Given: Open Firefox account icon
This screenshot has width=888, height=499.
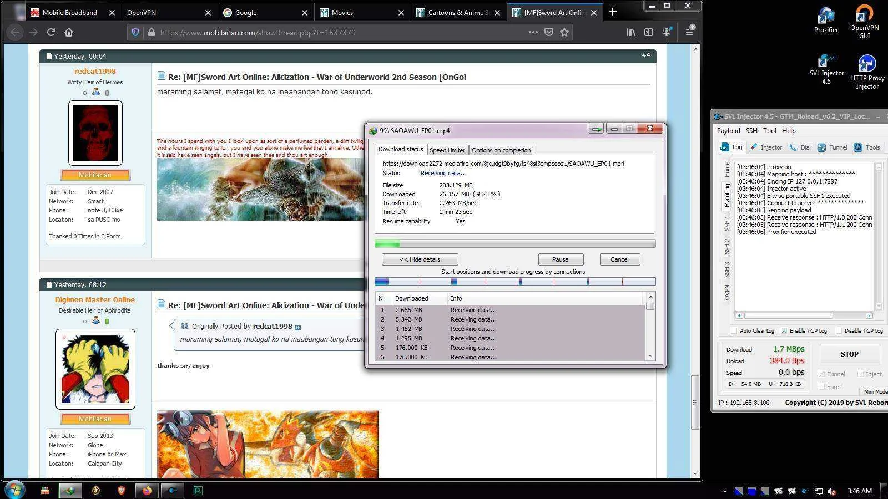Looking at the screenshot, I should click(x=667, y=32).
